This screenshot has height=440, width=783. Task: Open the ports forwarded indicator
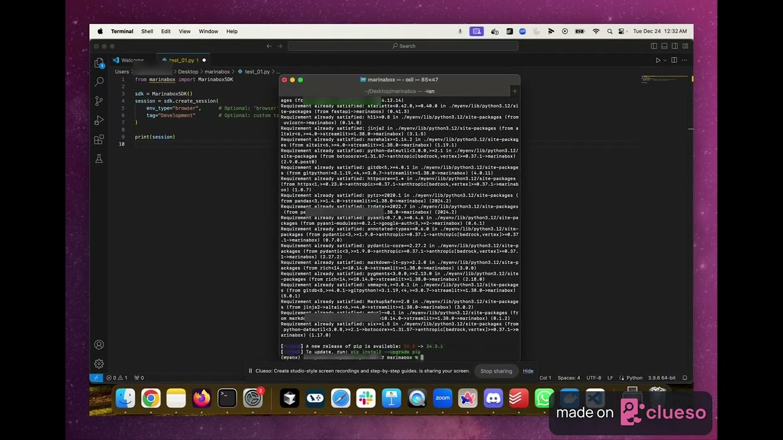click(x=139, y=378)
